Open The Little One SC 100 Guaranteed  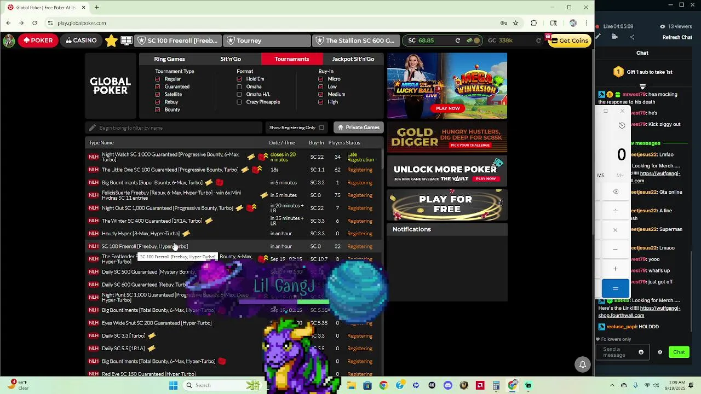point(234,170)
